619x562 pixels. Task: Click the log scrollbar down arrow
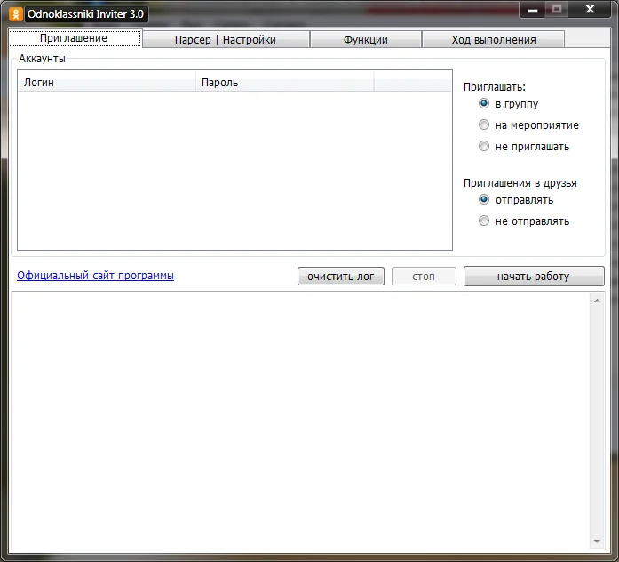pyautogui.click(x=597, y=541)
